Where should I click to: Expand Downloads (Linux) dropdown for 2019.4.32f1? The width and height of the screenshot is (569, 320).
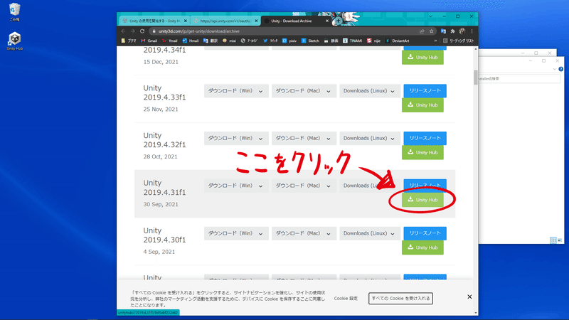[x=370, y=138]
